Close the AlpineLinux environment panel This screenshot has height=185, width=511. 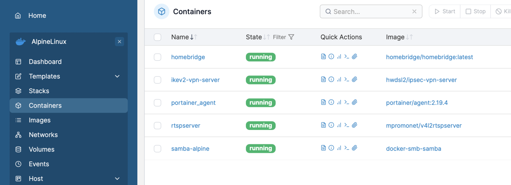tap(119, 42)
